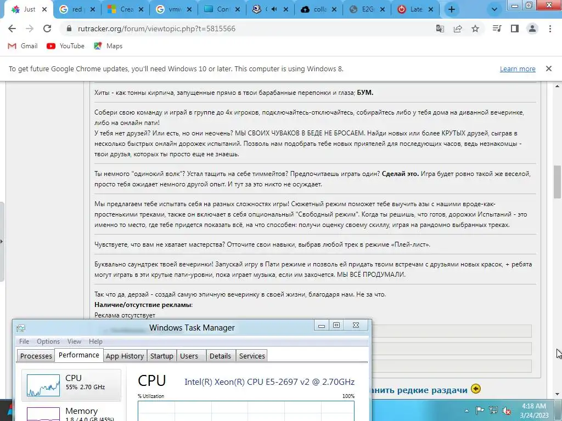Open media control icon in toolbar
Viewport: 562px width, 421px height.
[497, 29]
